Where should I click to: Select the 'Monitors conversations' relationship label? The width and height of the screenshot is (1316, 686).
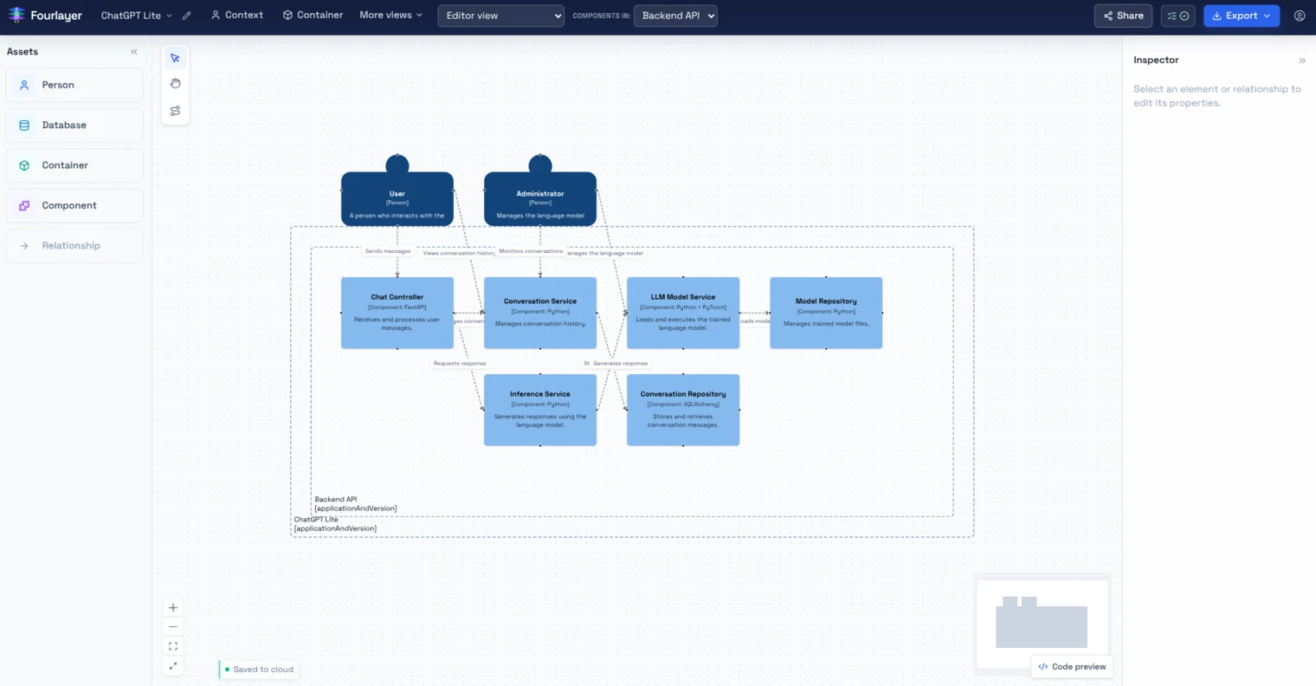click(x=531, y=251)
